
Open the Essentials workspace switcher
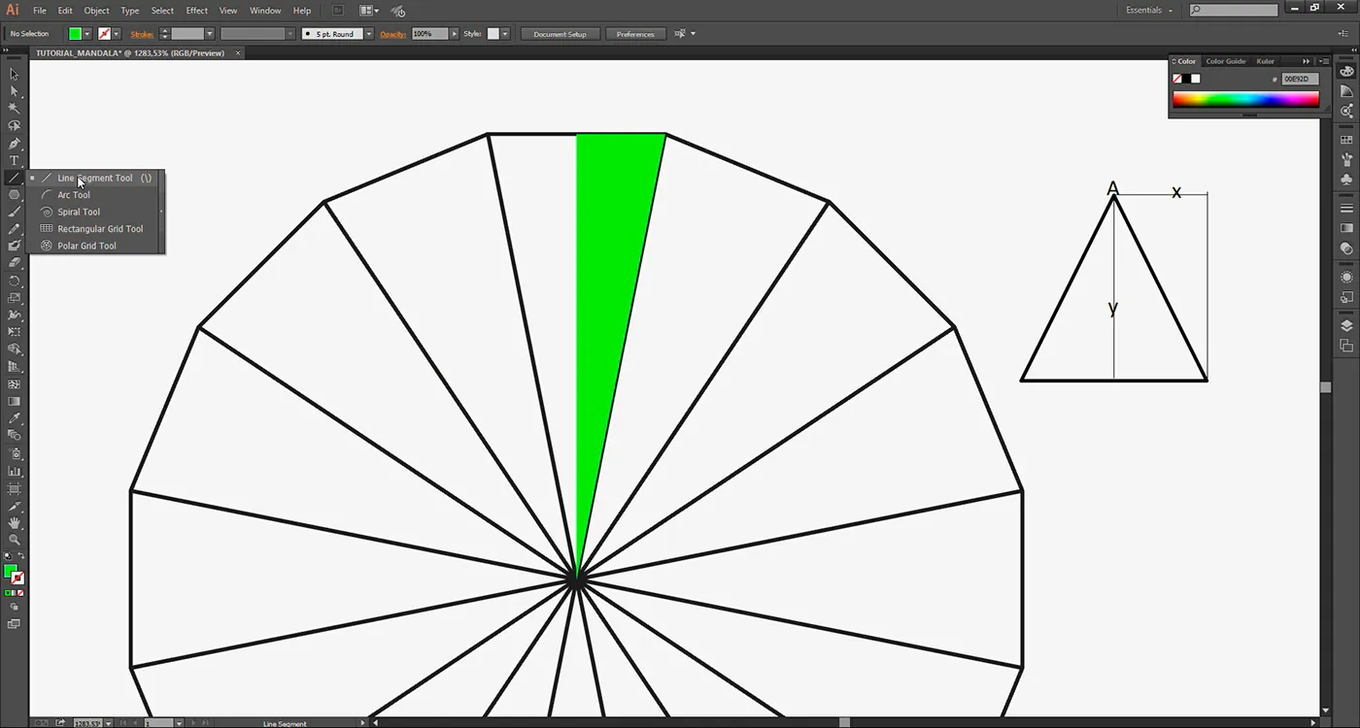(x=1149, y=11)
